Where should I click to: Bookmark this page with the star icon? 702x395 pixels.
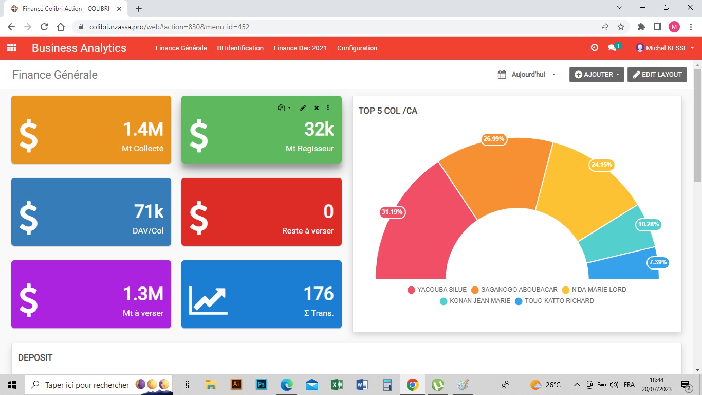click(621, 27)
